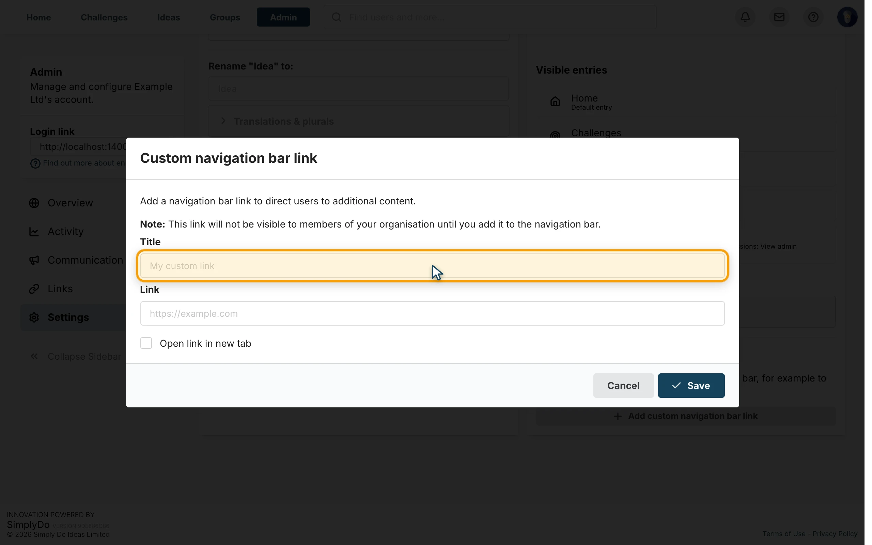Screen dimensions: 872x545
Task: Focus the Title input field
Action: pyautogui.click(x=432, y=266)
